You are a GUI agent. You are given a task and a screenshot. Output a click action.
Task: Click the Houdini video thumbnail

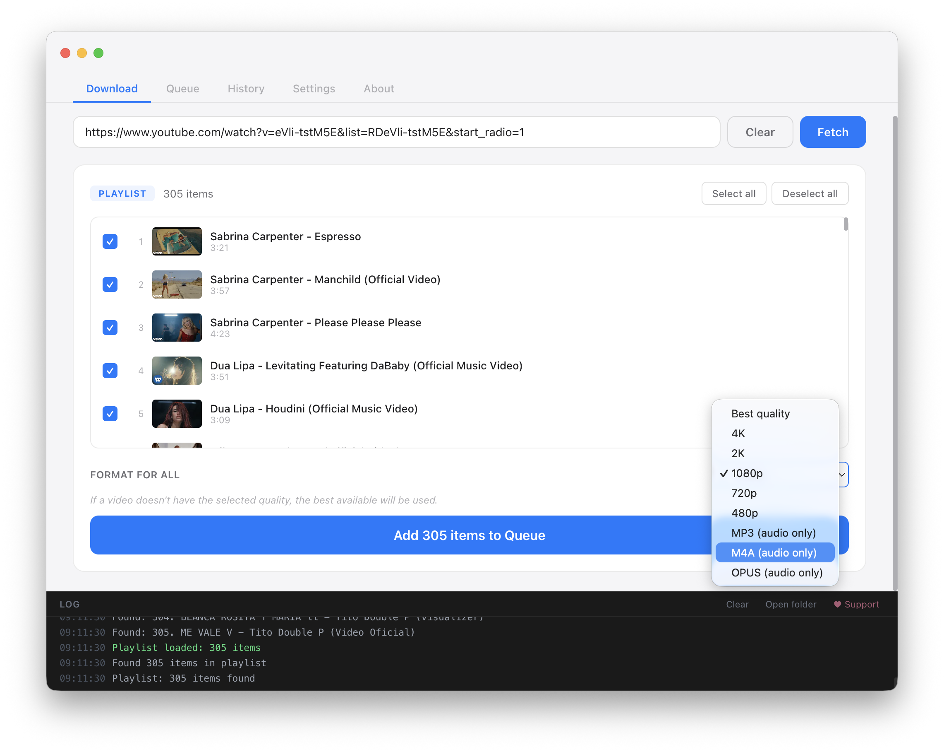pos(177,413)
